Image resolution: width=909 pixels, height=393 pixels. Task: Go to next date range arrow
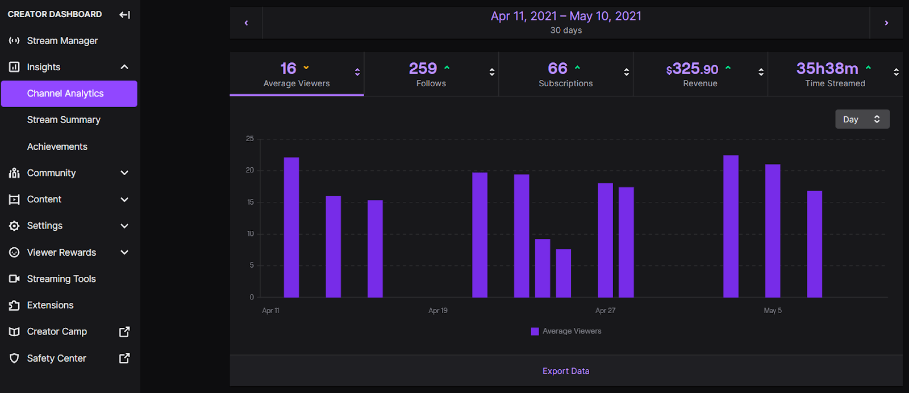(x=886, y=23)
